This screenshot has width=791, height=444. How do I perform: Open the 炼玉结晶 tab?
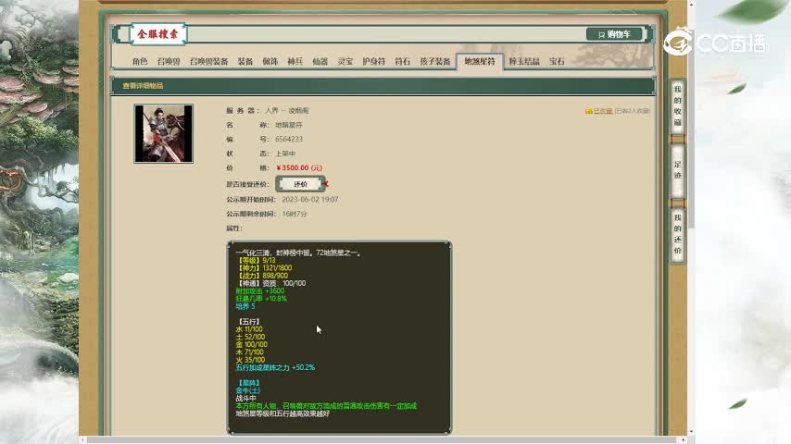pyautogui.click(x=524, y=61)
